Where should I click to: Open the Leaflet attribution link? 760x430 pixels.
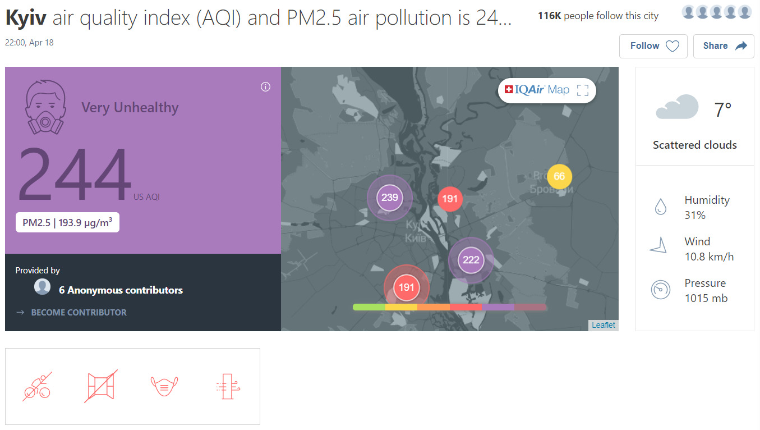click(x=603, y=325)
